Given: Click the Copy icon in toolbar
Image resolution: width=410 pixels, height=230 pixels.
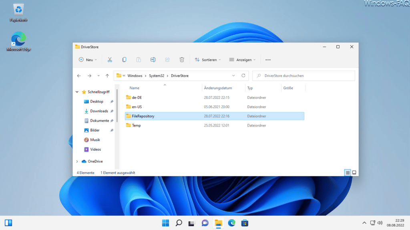Looking at the screenshot, I should (x=124, y=60).
